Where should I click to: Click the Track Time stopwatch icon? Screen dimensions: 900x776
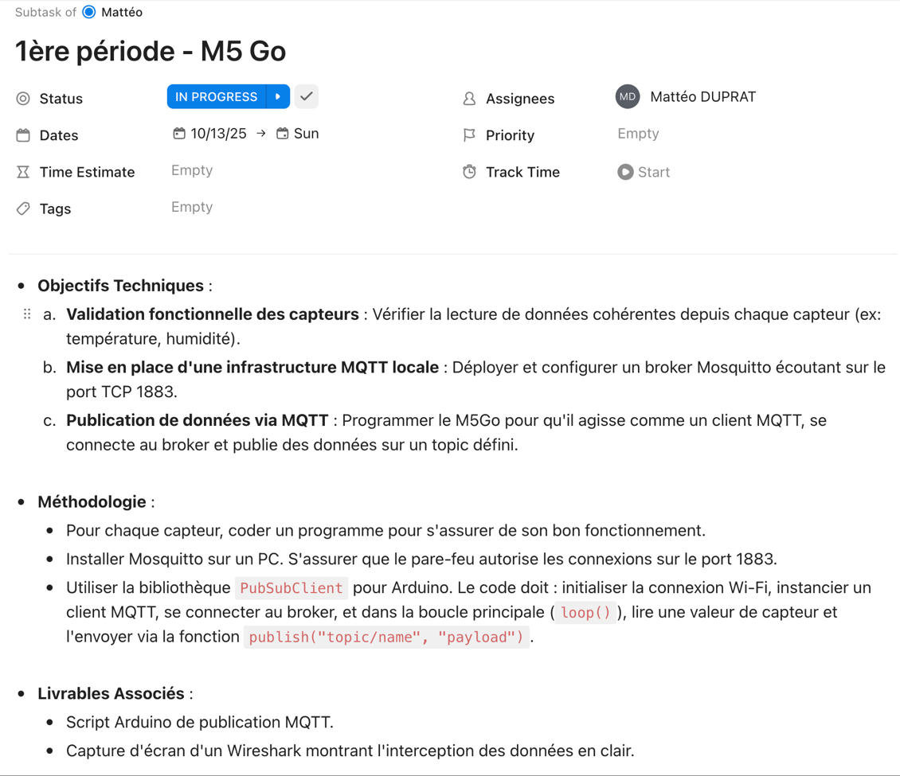click(x=469, y=171)
